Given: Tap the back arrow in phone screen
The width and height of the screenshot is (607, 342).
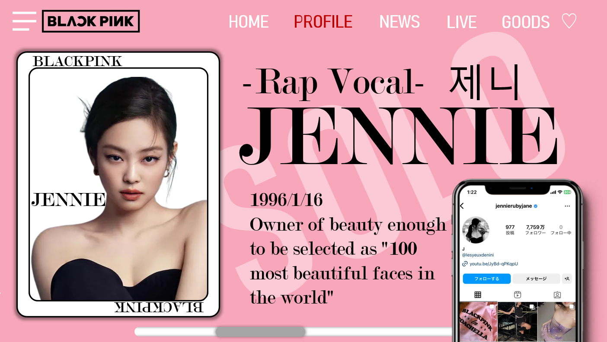Looking at the screenshot, I should 462,206.
